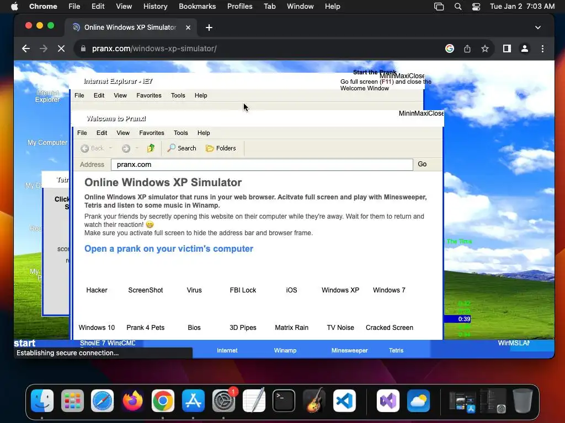The height and width of the screenshot is (423, 565).
Task: Open Finder from the Dock
Action: (x=42, y=401)
